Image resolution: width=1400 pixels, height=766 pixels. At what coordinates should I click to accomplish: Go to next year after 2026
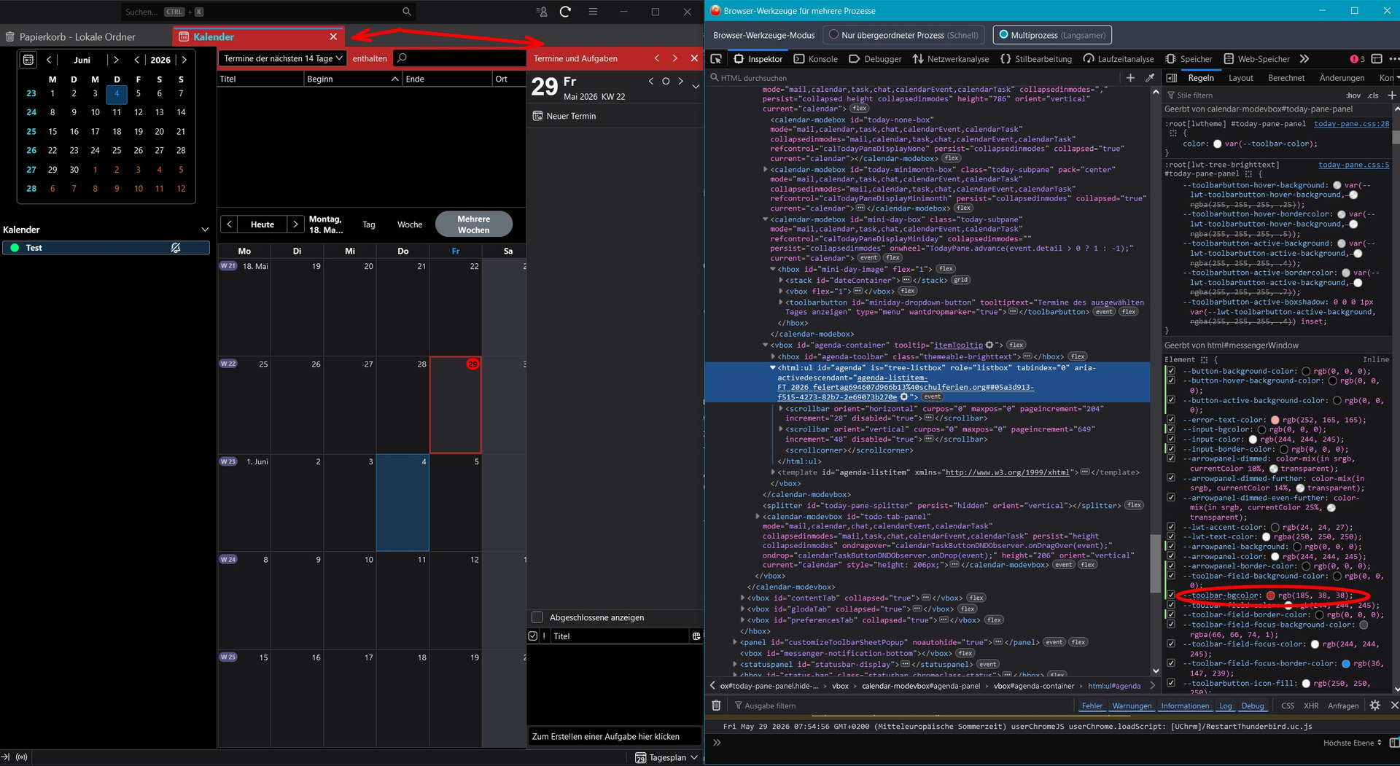(x=184, y=60)
